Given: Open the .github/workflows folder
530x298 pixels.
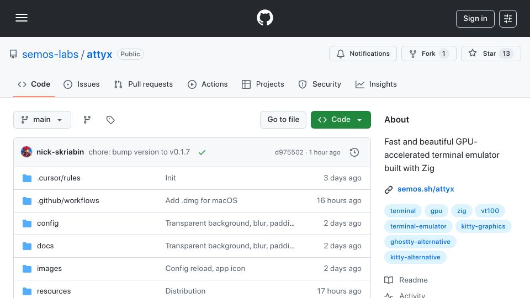Looking at the screenshot, I should pyautogui.click(x=68, y=201).
